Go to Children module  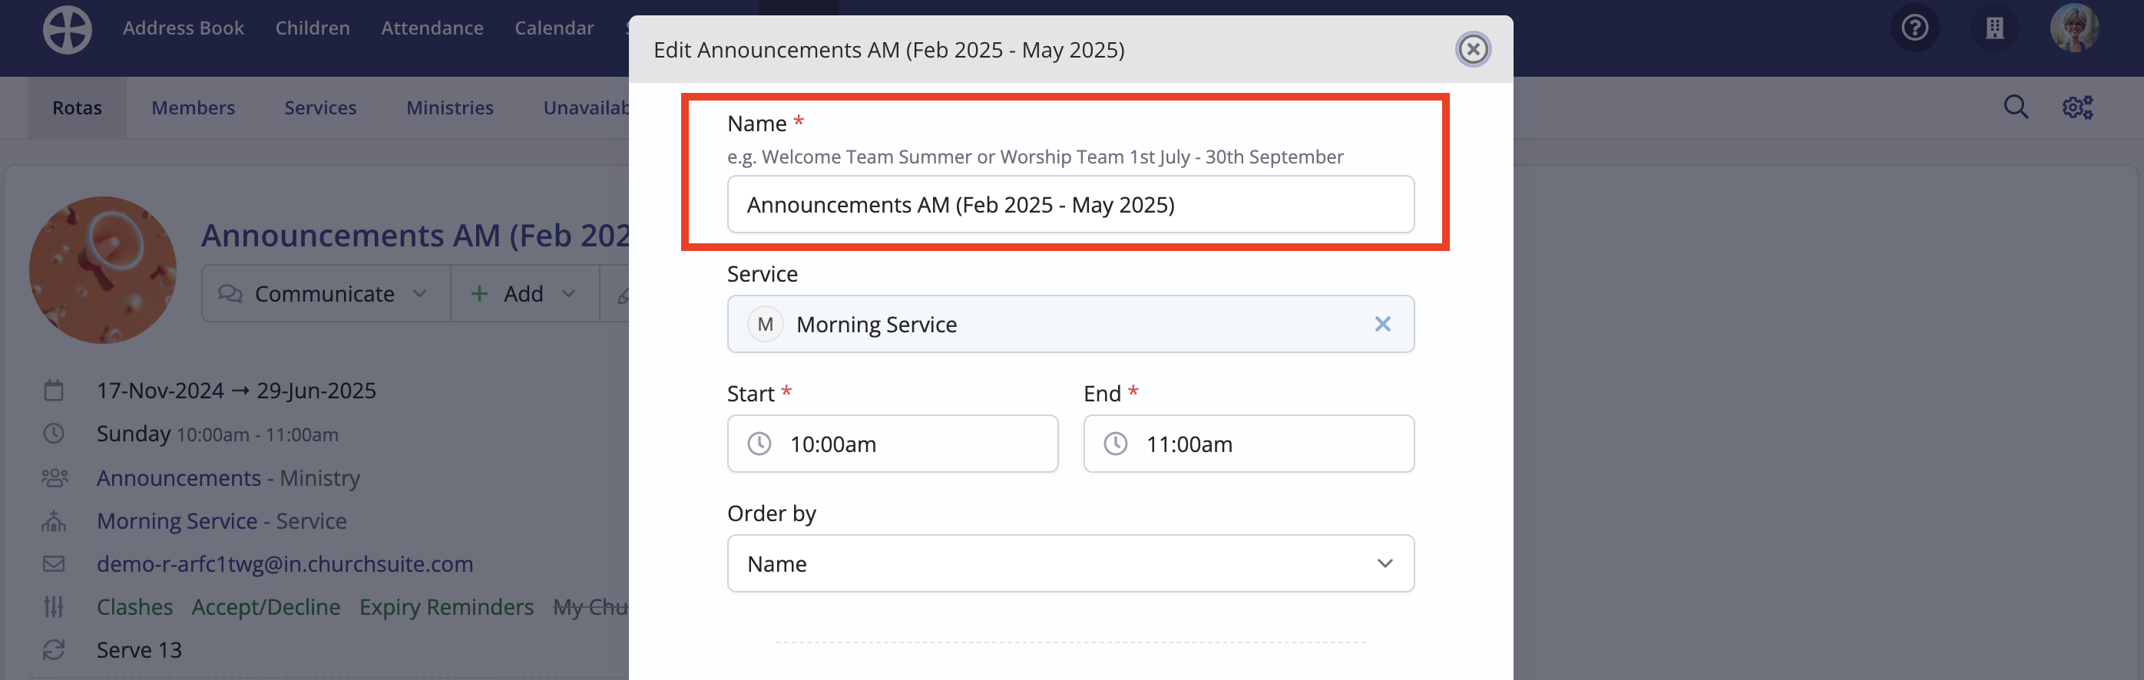point(312,28)
